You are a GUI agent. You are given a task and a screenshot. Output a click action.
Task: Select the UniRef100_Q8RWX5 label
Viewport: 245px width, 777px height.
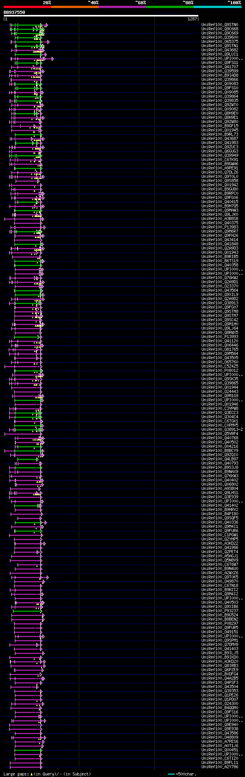coord(220,333)
